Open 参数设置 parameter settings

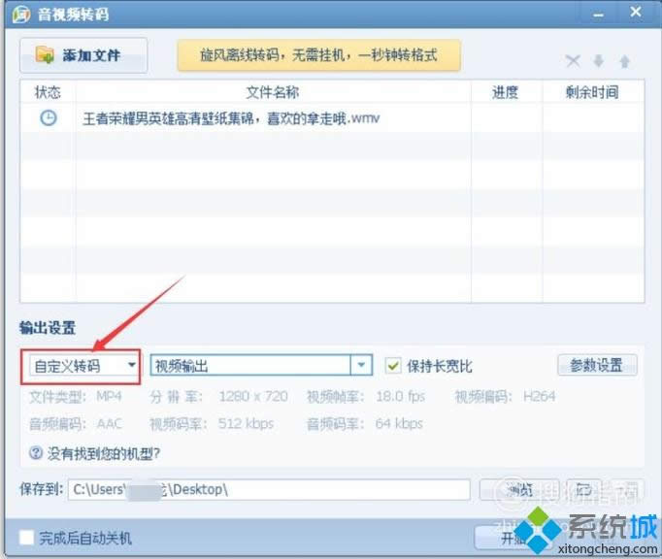pos(597,366)
